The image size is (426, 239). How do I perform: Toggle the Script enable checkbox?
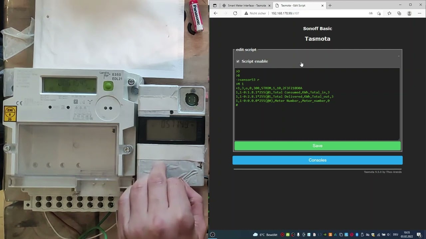238,61
